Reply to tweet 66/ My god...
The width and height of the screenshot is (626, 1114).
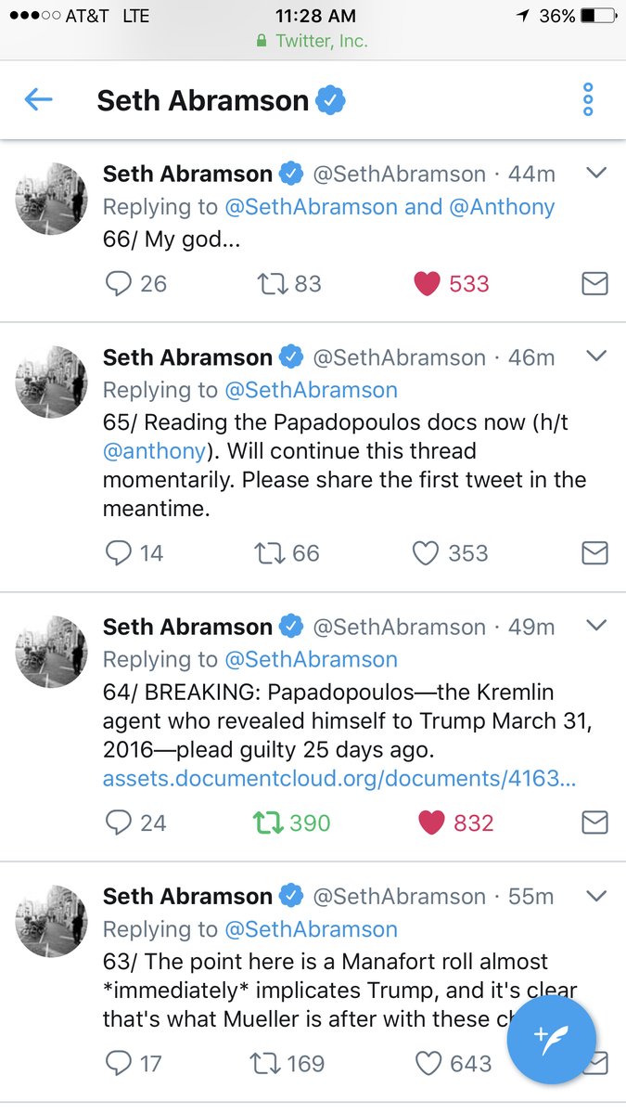pyautogui.click(x=118, y=283)
